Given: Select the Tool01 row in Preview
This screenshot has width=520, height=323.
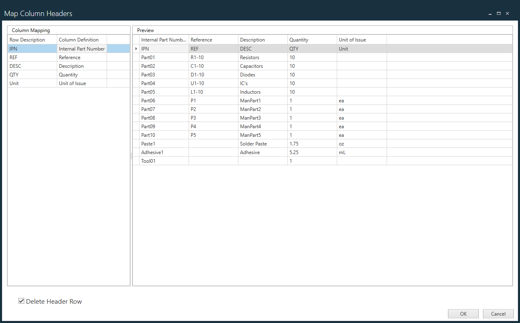Looking at the screenshot, I should (x=163, y=161).
